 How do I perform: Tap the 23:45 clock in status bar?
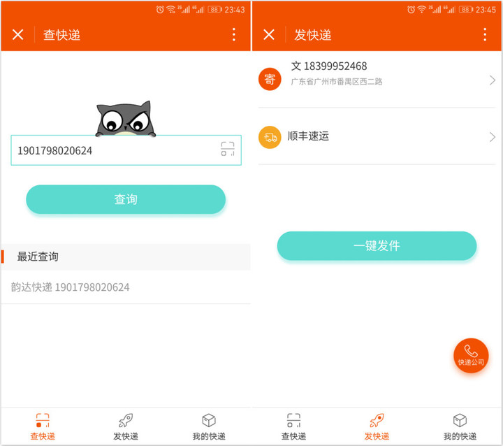[486, 10]
